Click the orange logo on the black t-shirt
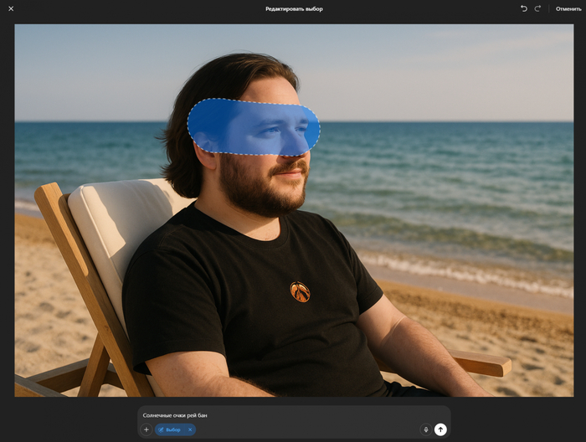Image resolution: width=586 pixels, height=442 pixels. (300, 291)
